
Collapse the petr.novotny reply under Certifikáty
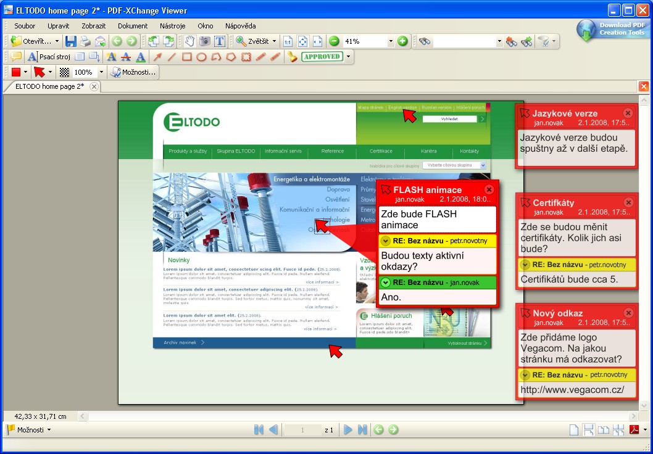click(x=525, y=265)
